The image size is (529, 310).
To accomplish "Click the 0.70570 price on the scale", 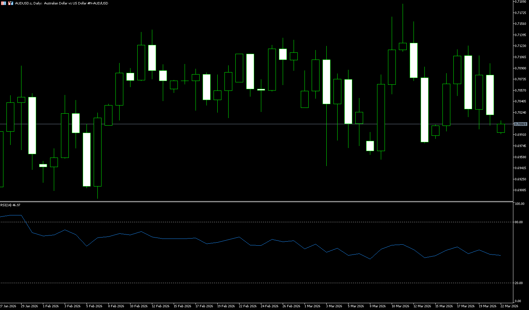I will 520,90.
